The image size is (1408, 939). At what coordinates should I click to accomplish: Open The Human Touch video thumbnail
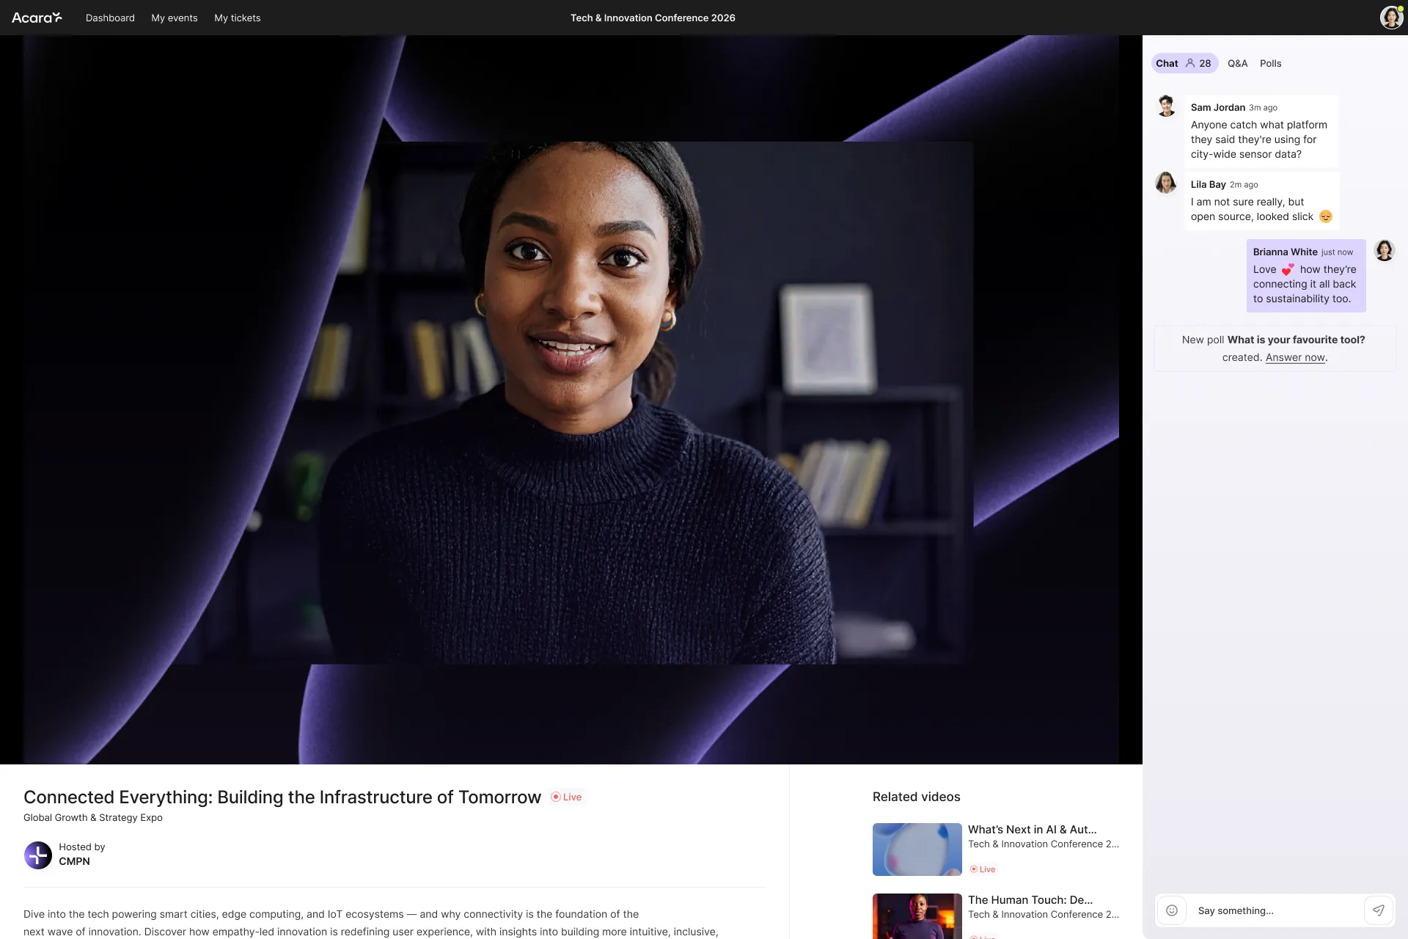click(x=917, y=917)
